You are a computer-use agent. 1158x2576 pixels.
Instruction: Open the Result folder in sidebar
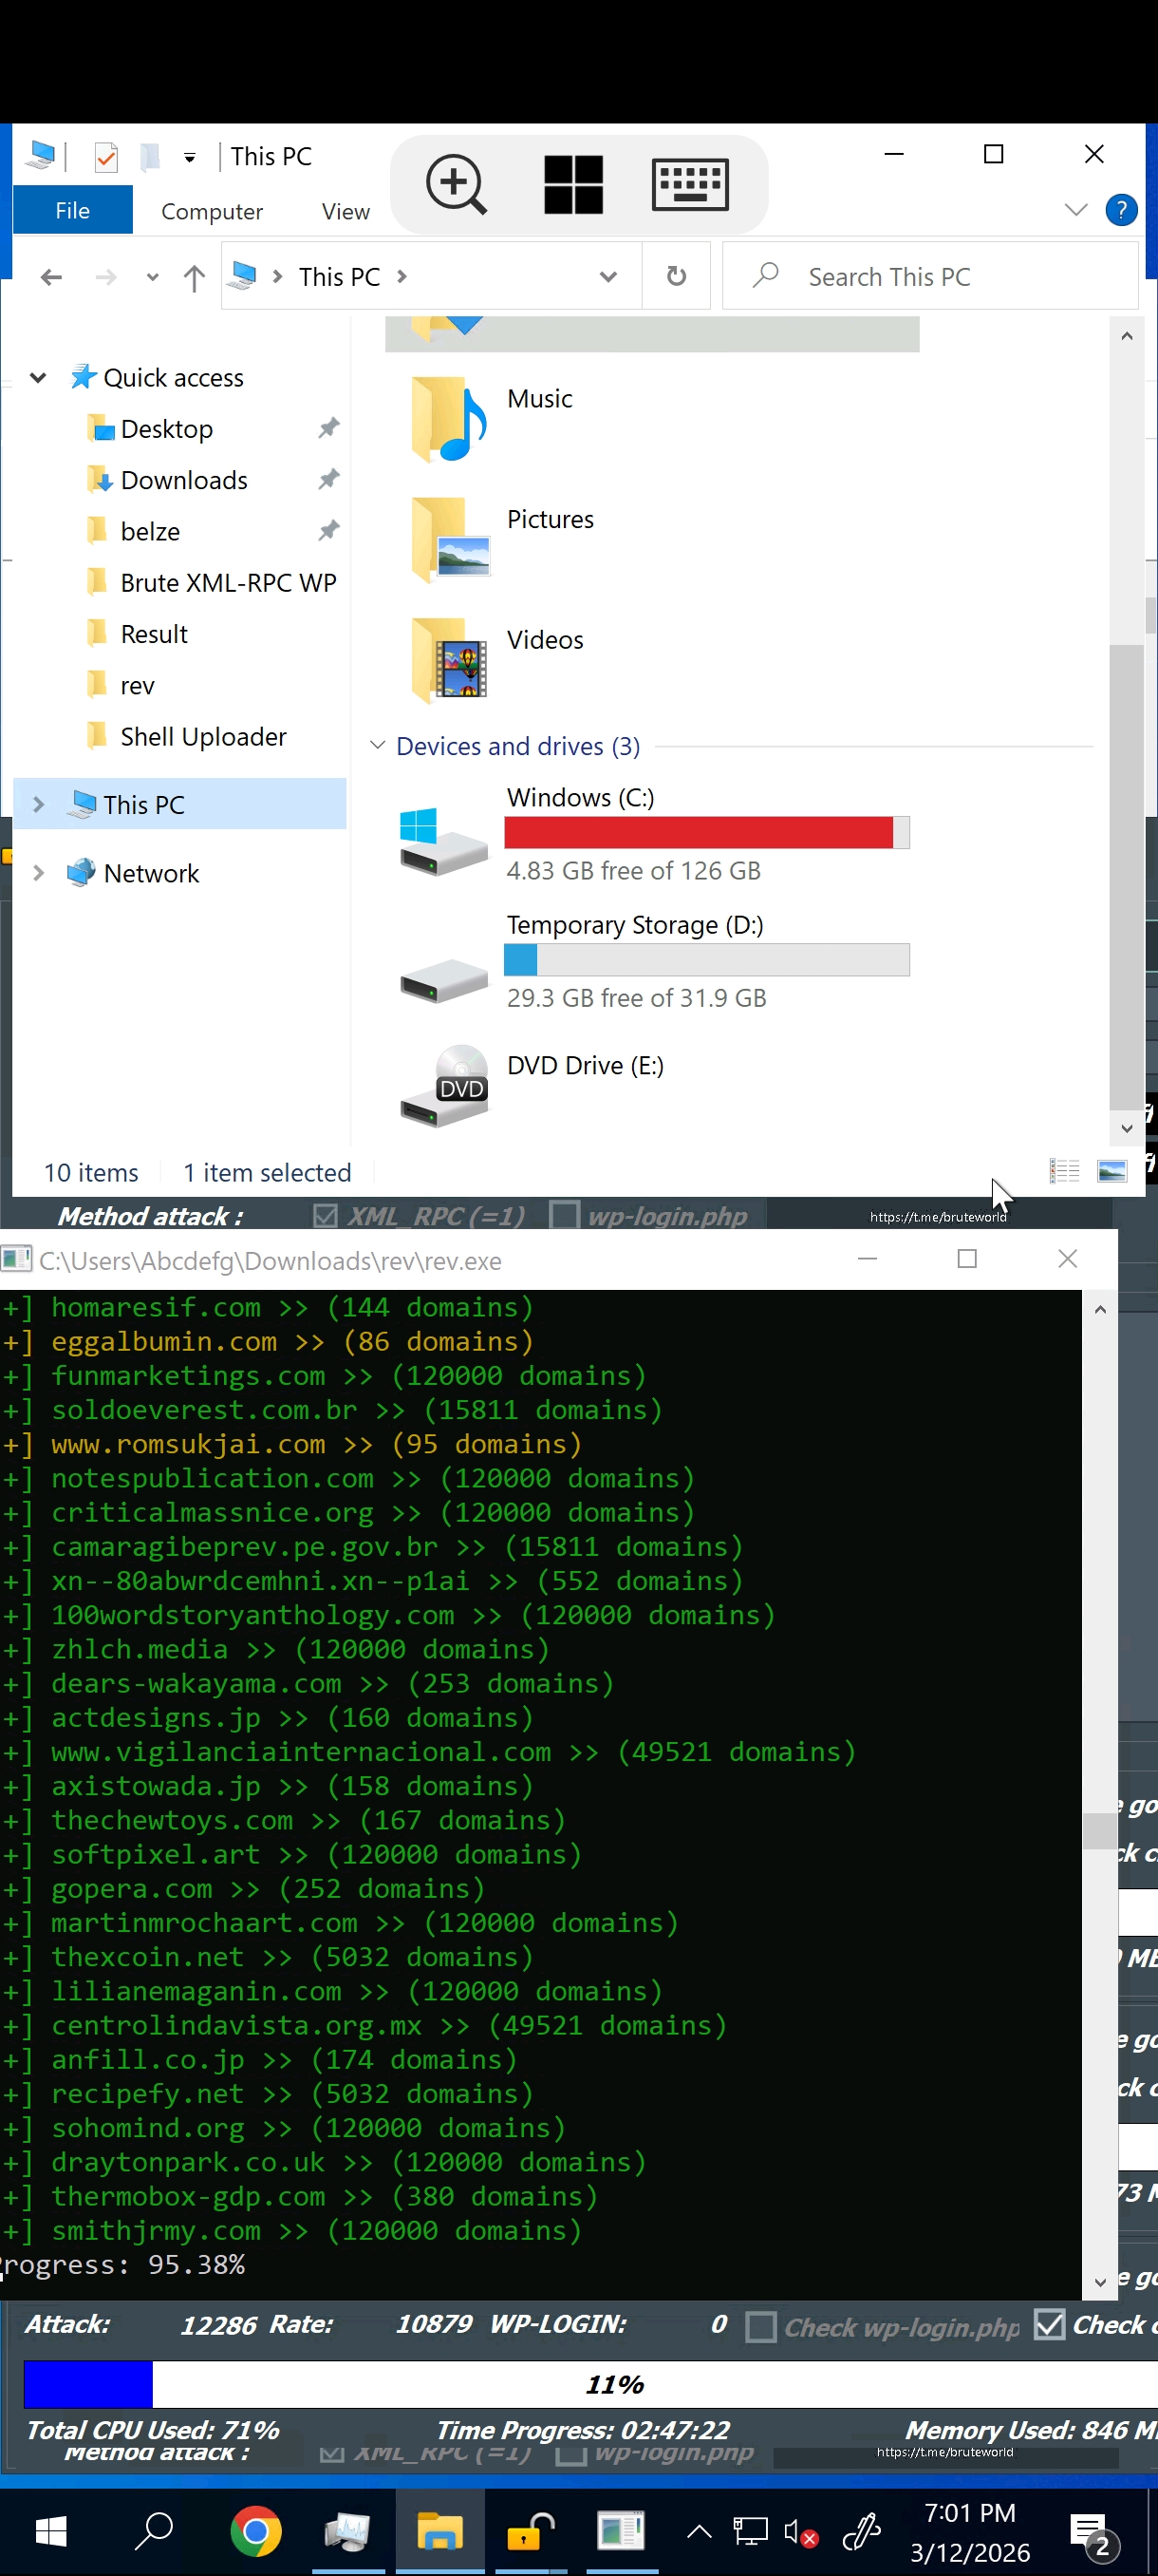pyautogui.click(x=154, y=635)
